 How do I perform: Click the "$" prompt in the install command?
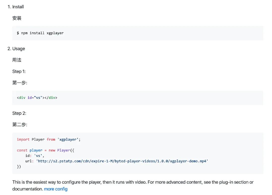[18, 33]
